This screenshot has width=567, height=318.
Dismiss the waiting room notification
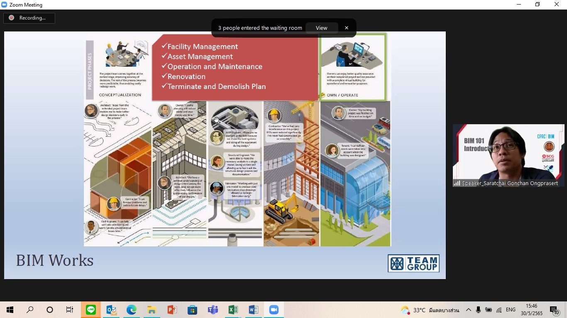tap(347, 28)
